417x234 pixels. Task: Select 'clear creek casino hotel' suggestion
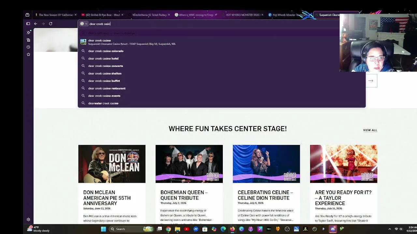(x=222, y=58)
